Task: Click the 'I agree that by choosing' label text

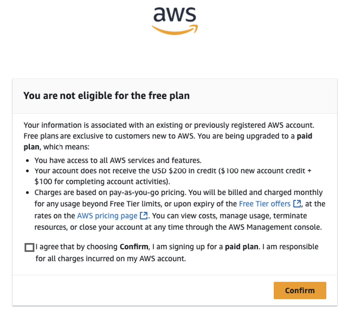Action: [x=76, y=247]
